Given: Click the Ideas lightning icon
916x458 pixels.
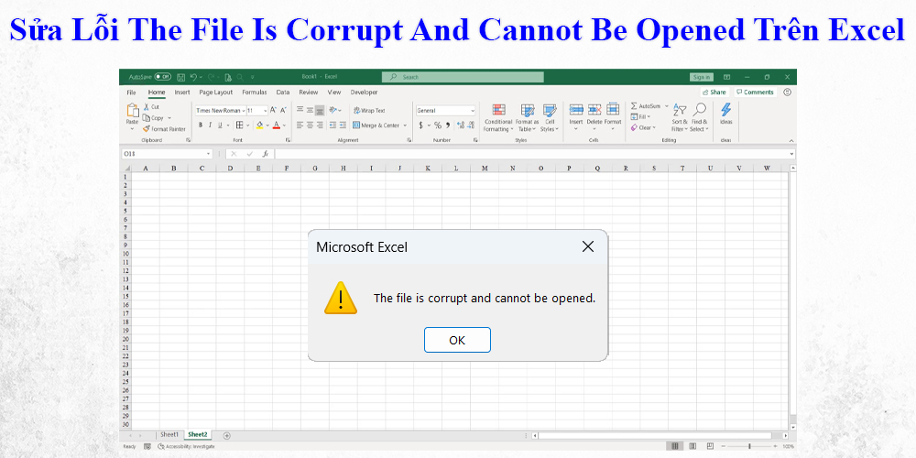Looking at the screenshot, I should coord(725,110).
